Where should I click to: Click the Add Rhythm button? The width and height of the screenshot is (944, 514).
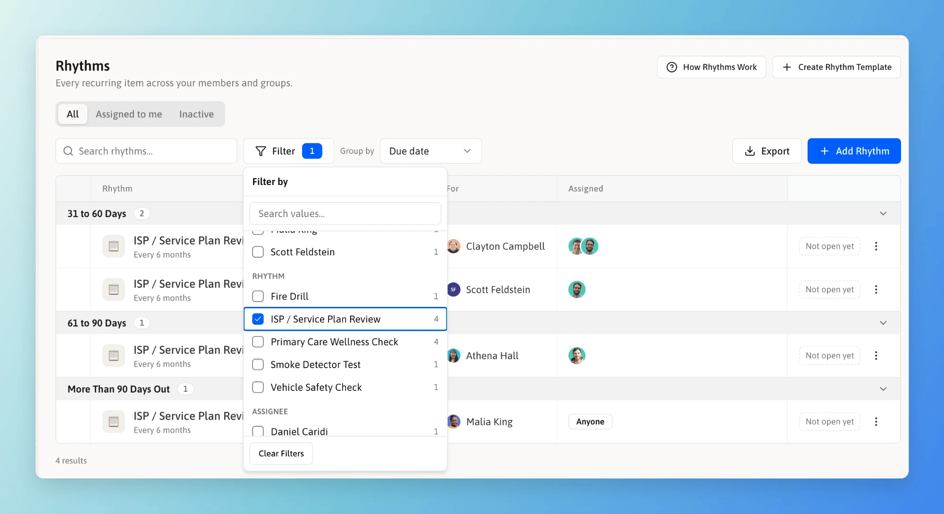pyautogui.click(x=854, y=151)
